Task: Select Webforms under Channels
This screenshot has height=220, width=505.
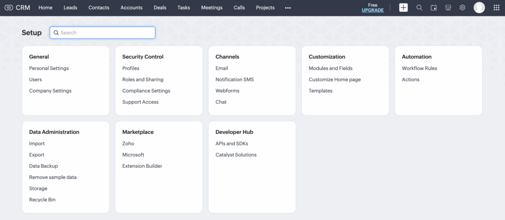Action: [227, 91]
